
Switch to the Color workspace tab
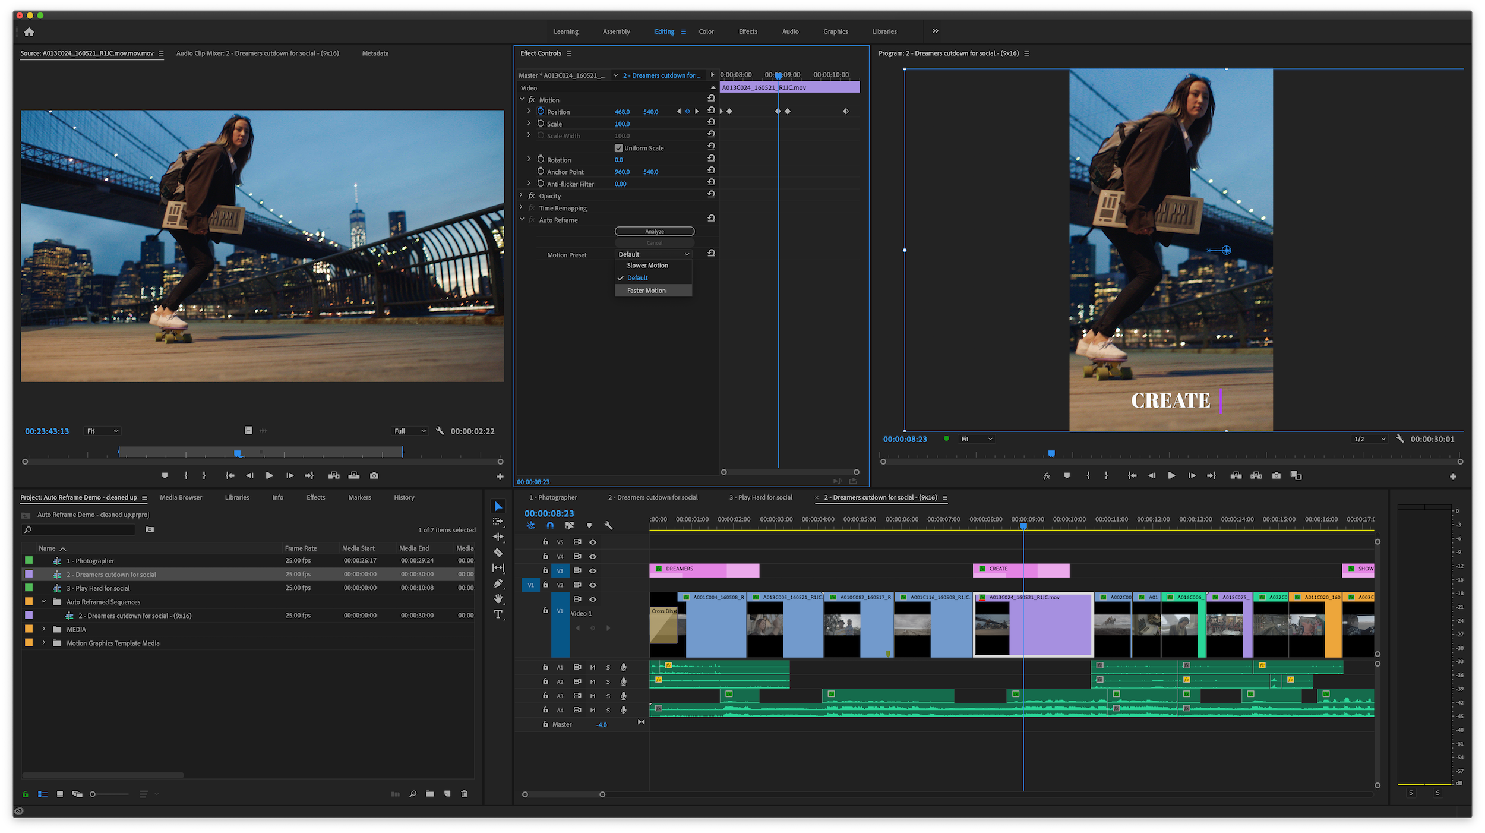pyautogui.click(x=706, y=30)
